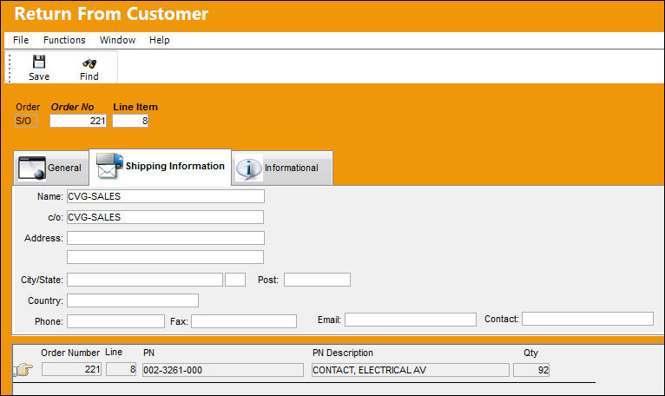Click the S/O order type field

(26, 121)
